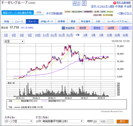Add stock to portfolio (ポートフォリオへ追加)

[x=104, y=6]
